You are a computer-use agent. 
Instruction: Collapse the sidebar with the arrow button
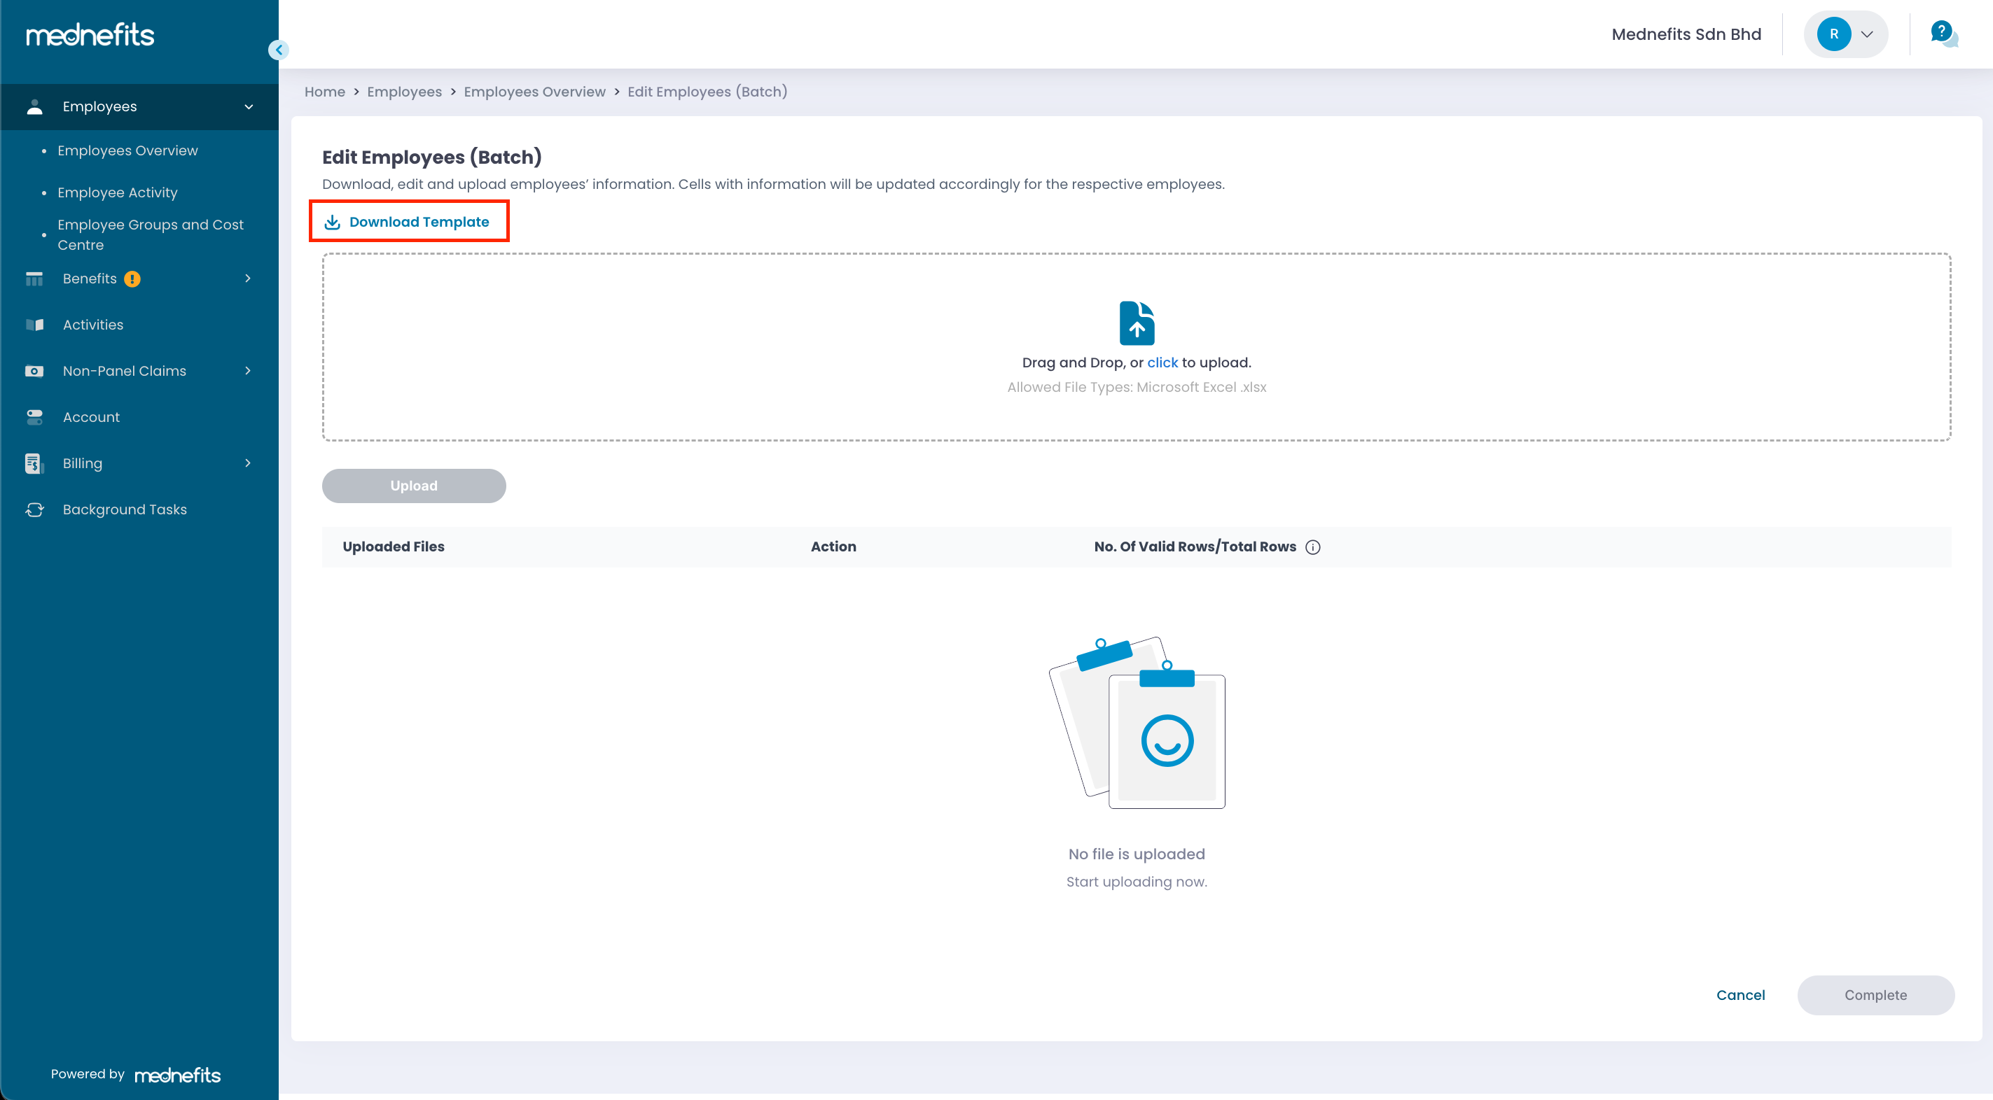[279, 50]
